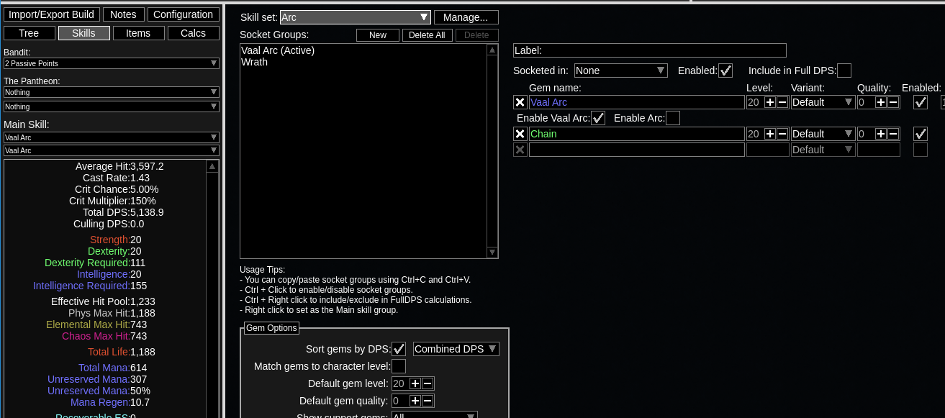
Task: Increase Chain gem quality with plus
Action: coord(881,134)
